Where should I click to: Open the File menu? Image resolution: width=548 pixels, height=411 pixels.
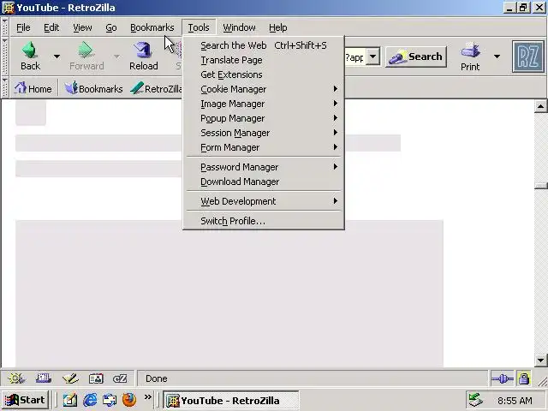pos(23,27)
